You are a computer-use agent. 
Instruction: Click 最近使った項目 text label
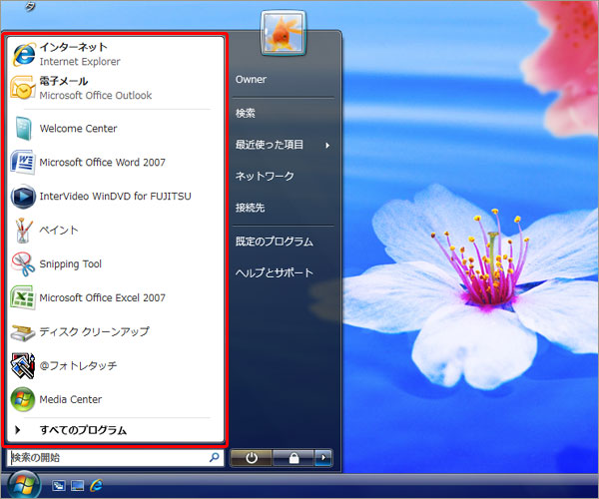[x=270, y=145]
